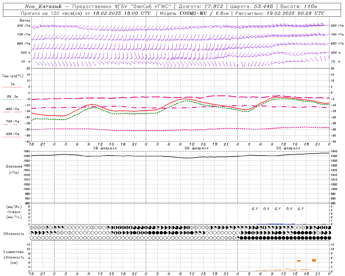Screen dimensions: 345x276
Task: Click the 'Осадки' precipitation label
Action: click(14, 212)
